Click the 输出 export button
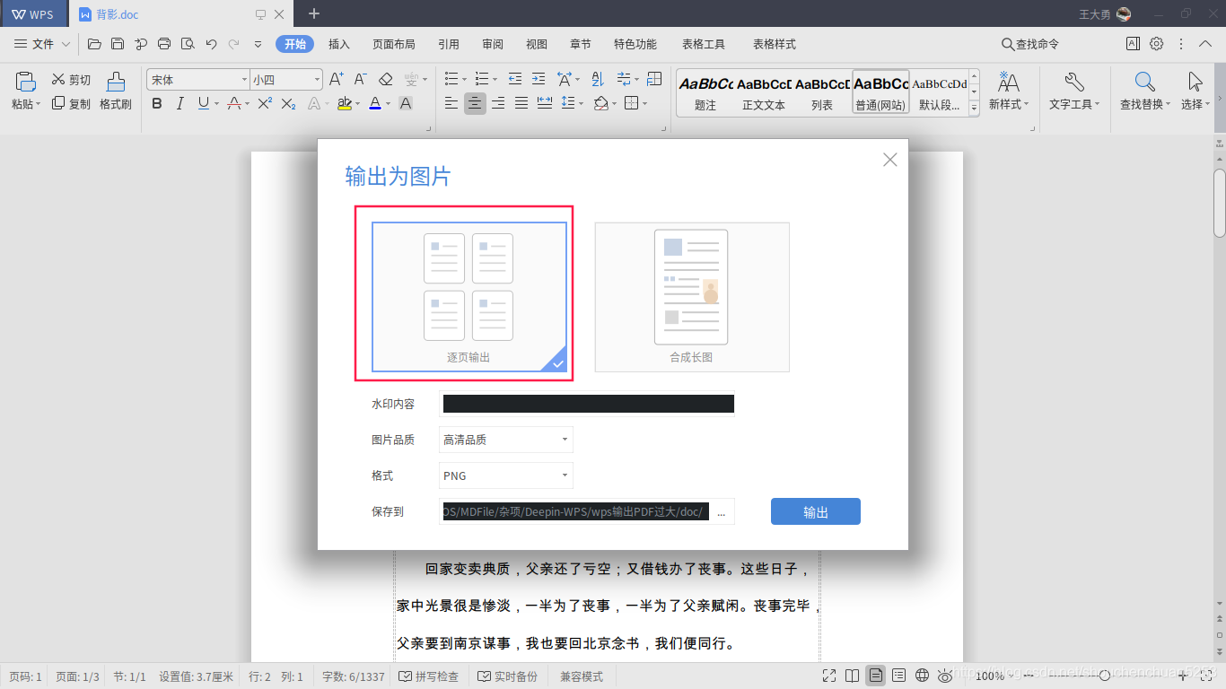1226x689 pixels. tap(816, 511)
